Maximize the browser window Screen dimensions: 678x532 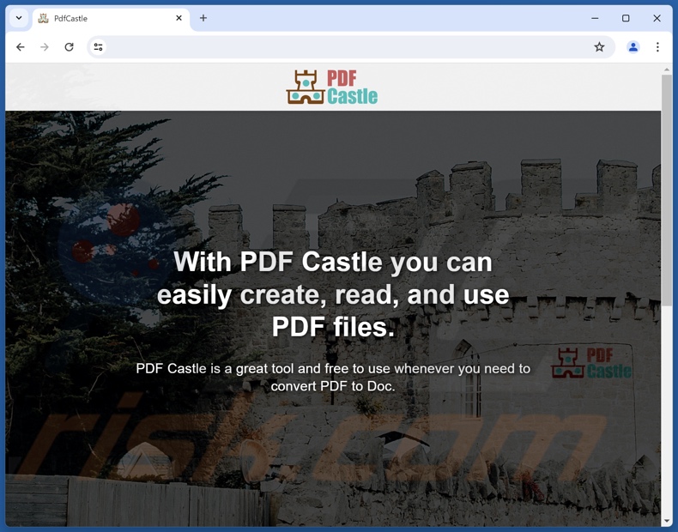click(x=626, y=18)
